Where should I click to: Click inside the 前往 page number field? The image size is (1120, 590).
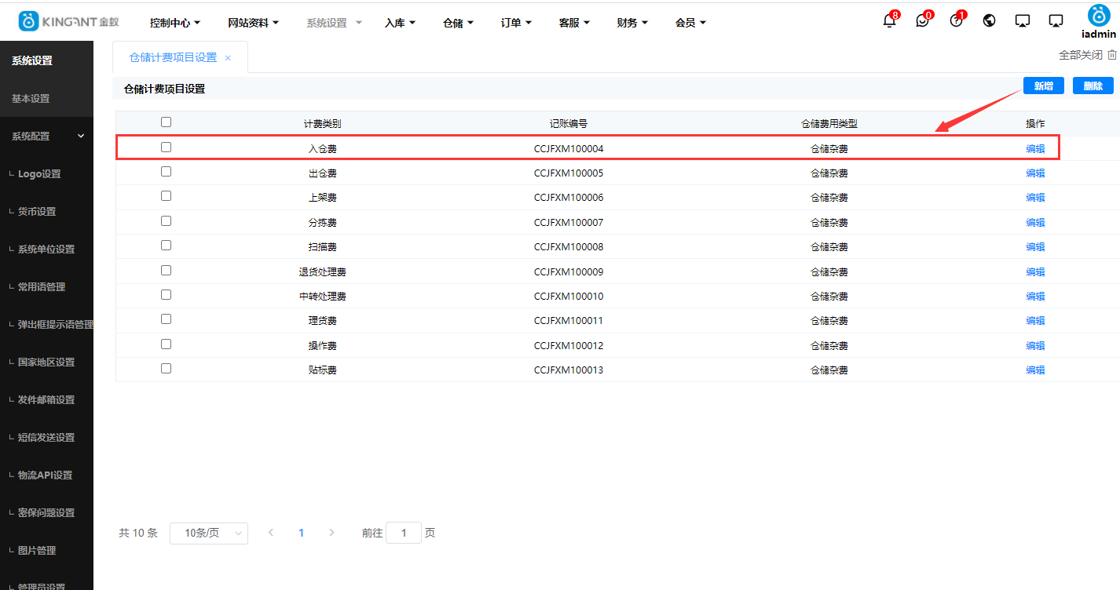pos(404,532)
